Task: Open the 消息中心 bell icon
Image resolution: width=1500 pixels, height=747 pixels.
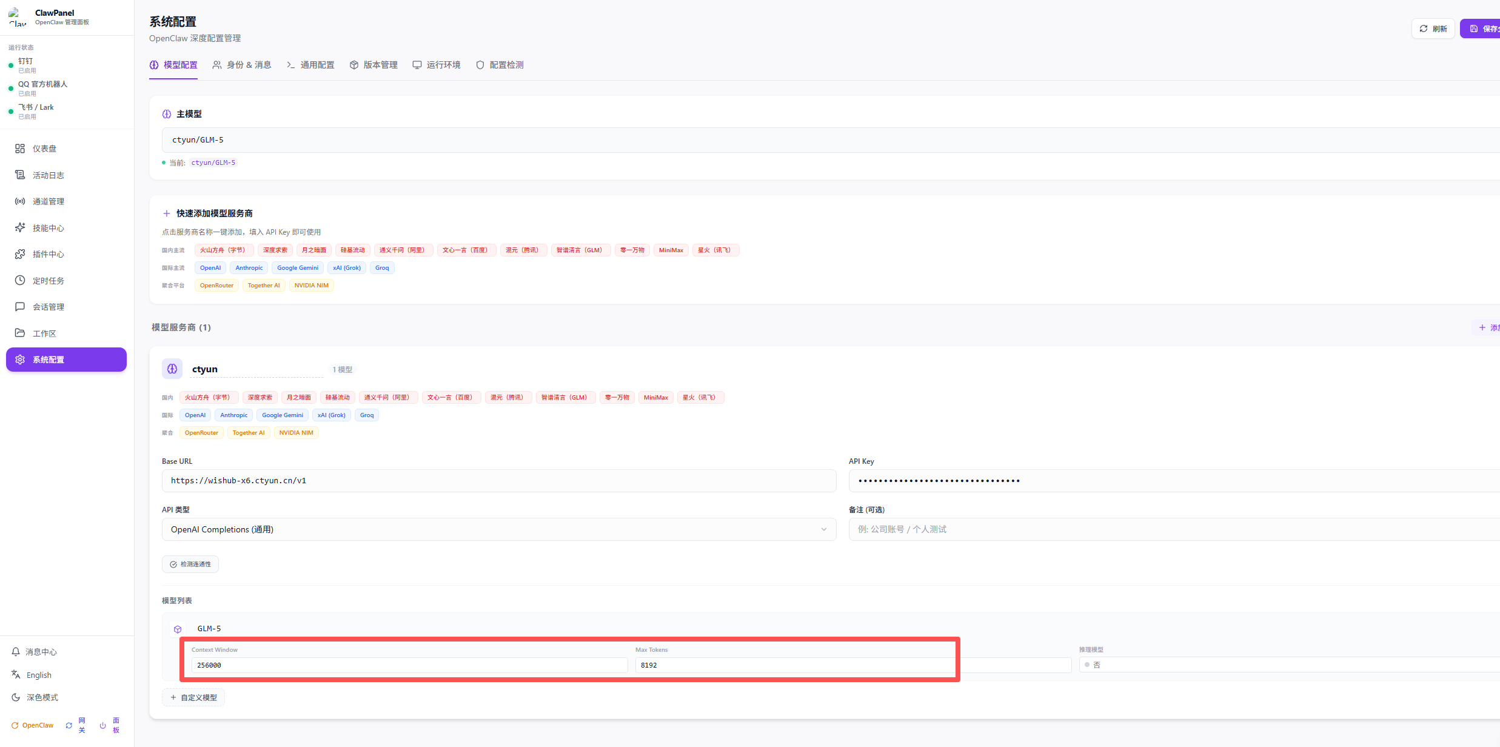Action: click(x=16, y=652)
